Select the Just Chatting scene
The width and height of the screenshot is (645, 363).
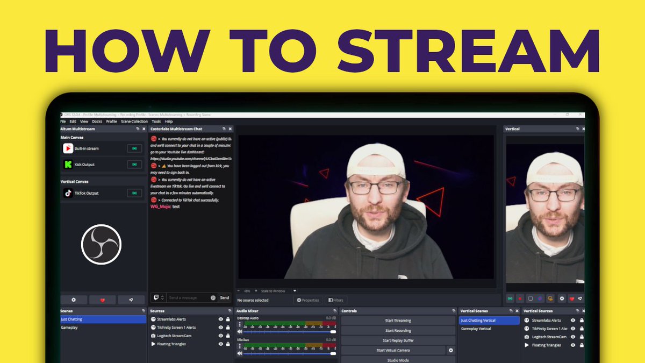pos(103,319)
